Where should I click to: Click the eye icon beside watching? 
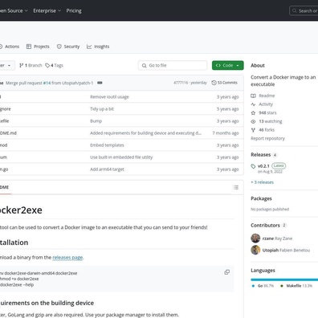point(253,121)
